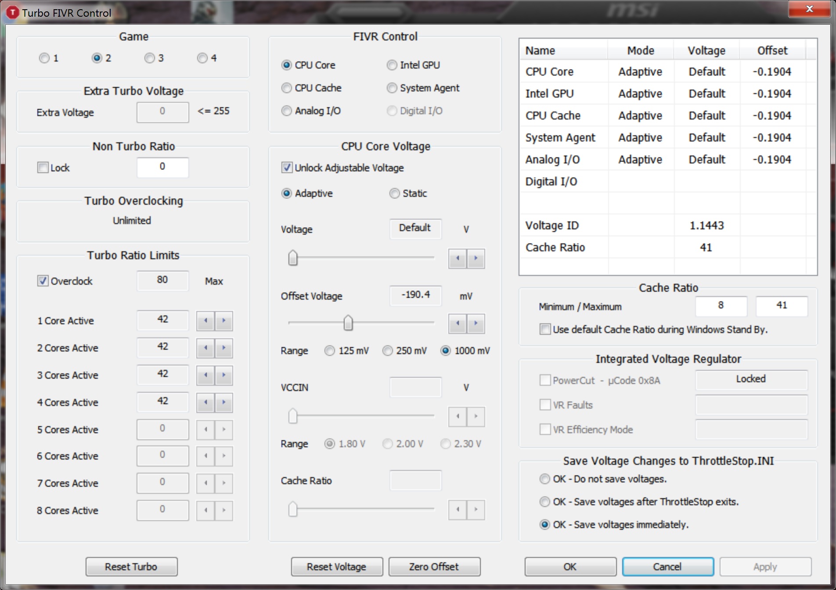Viewport: 836px width, 590px height.
Task: Click right arrow for 3 Cores Active
Action: (x=224, y=375)
